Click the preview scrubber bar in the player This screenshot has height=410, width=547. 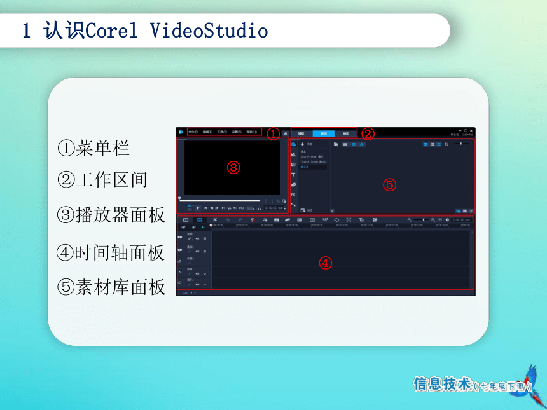220,200
